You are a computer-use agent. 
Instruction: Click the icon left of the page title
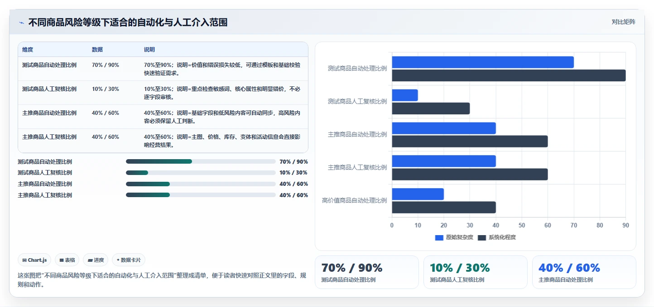point(21,23)
